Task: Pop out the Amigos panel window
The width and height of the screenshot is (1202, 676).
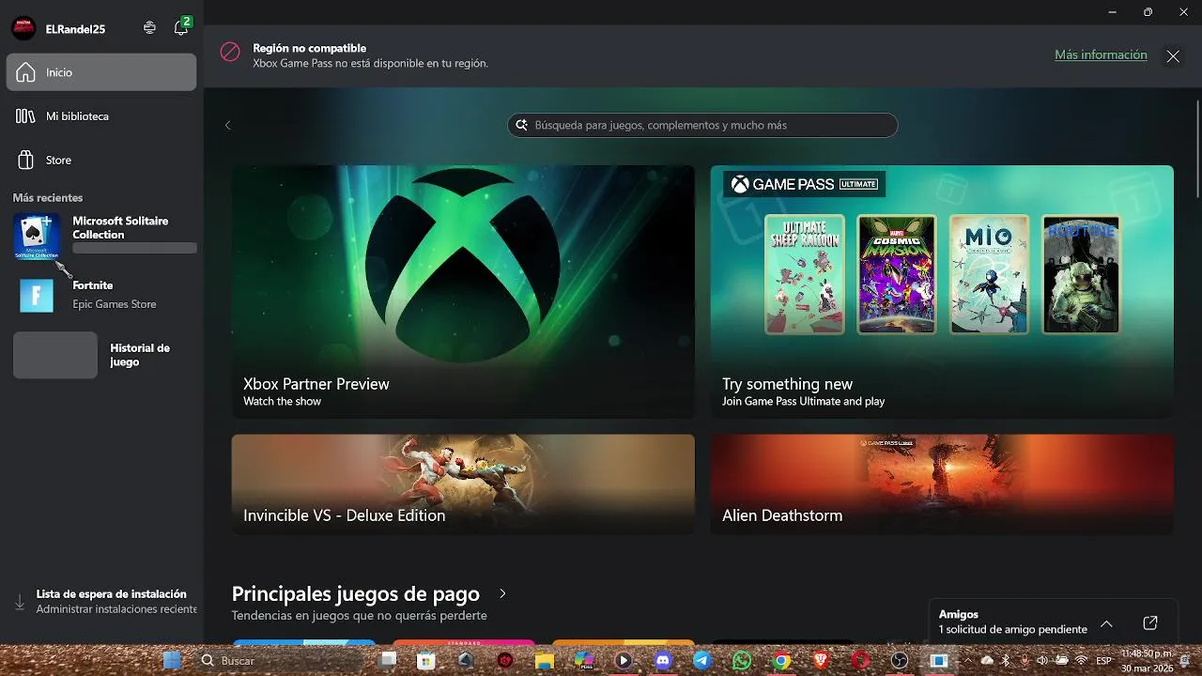Action: [1150, 623]
